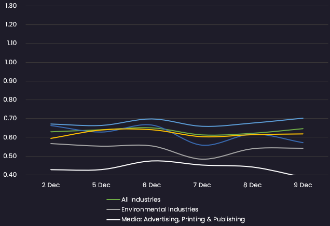The height and width of the screenshot is (226, 330).
Task: Select the 2 Dec x-axis label
Action: tap(50, 185)
